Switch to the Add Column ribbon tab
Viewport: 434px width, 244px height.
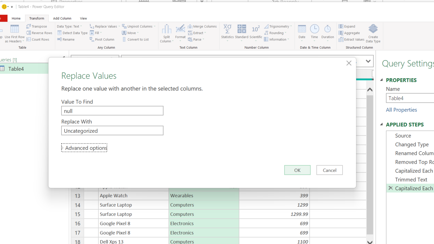pos(62,18)
